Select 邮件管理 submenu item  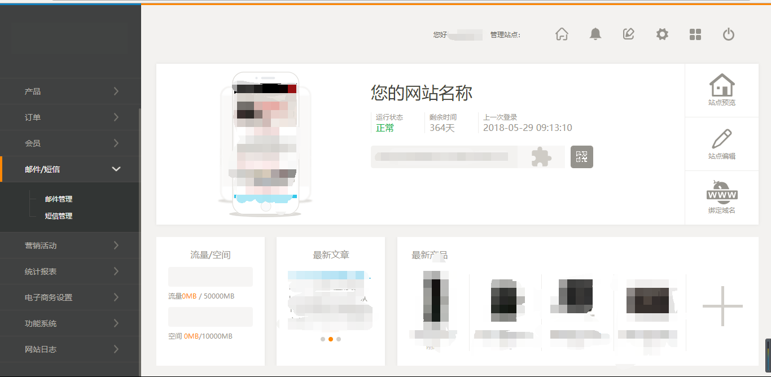59,199
